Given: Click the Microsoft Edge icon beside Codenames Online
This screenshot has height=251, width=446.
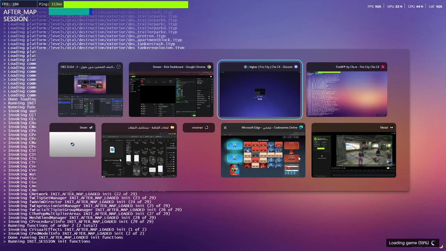Looking at the screenshot, I should tap(301, 128).
